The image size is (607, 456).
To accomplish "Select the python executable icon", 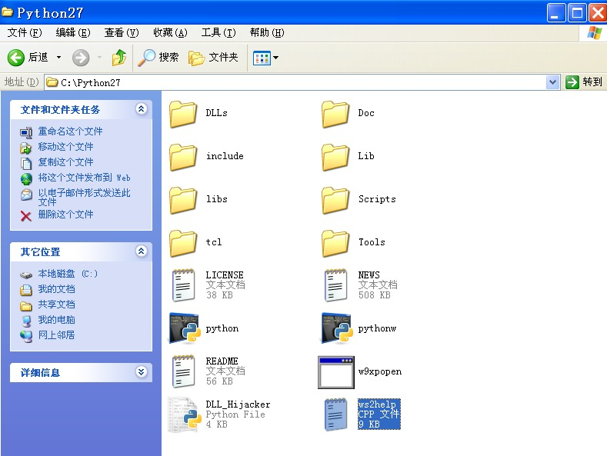I will point(185,328).
